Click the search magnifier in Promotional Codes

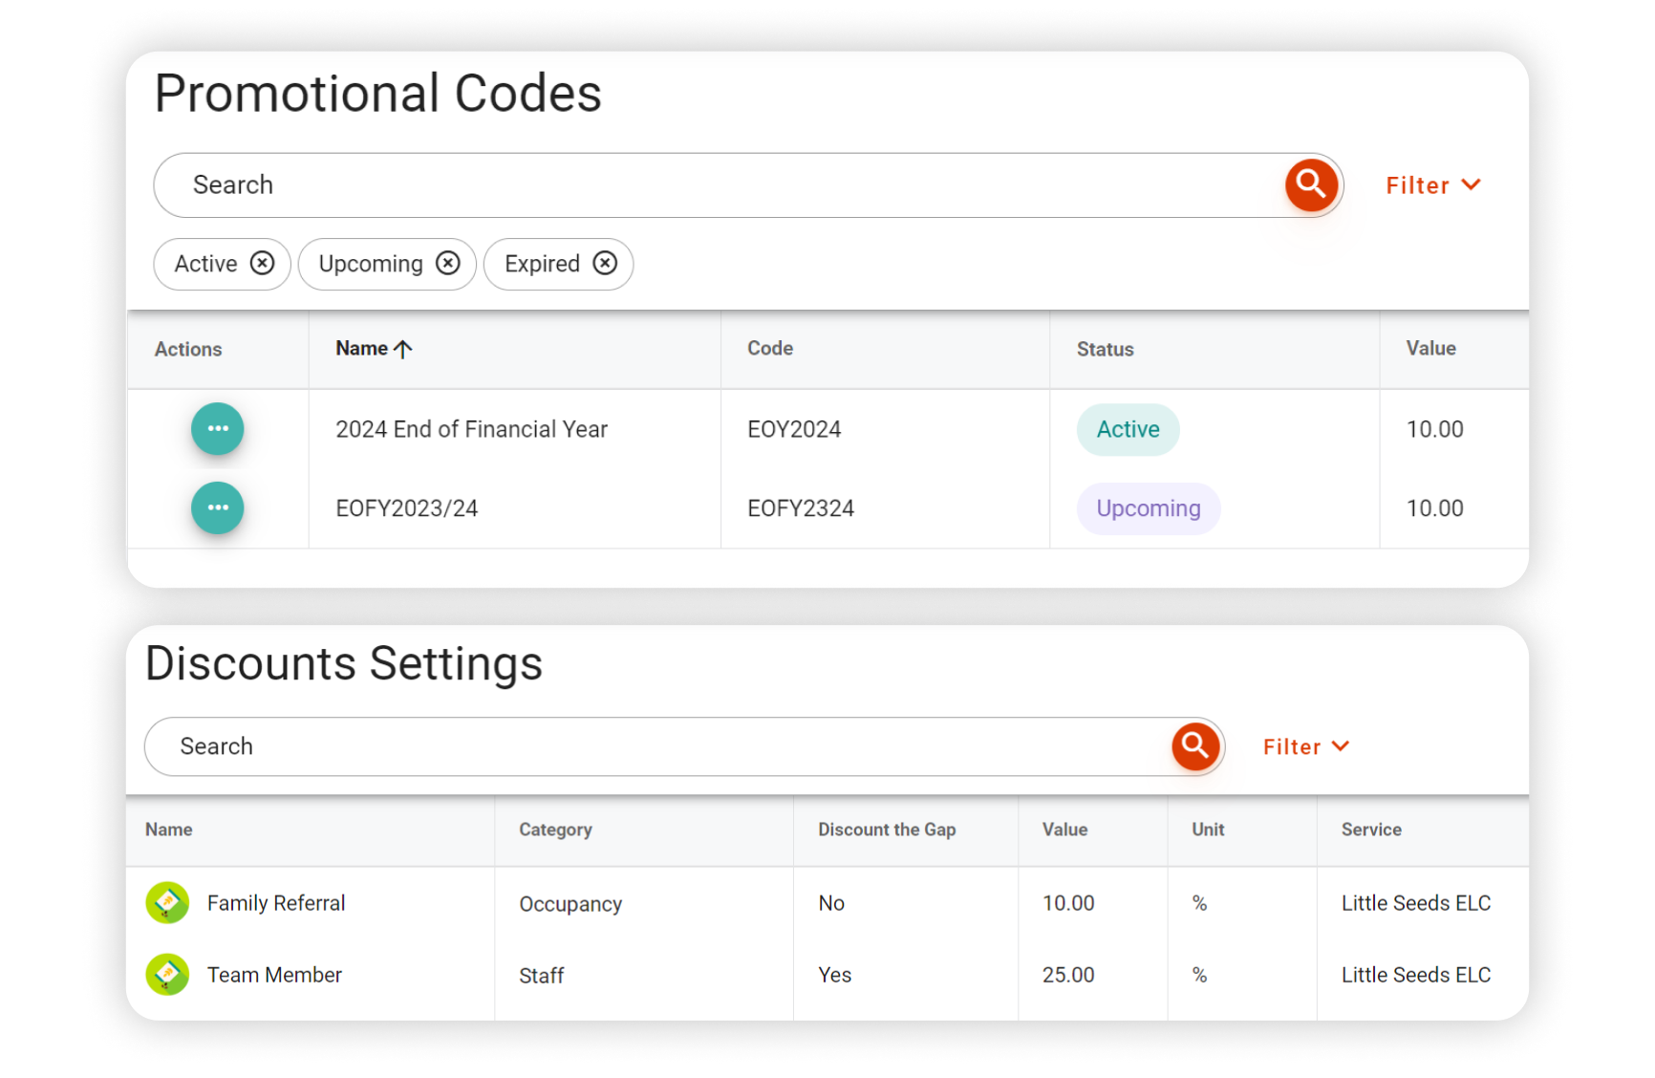1311,184
